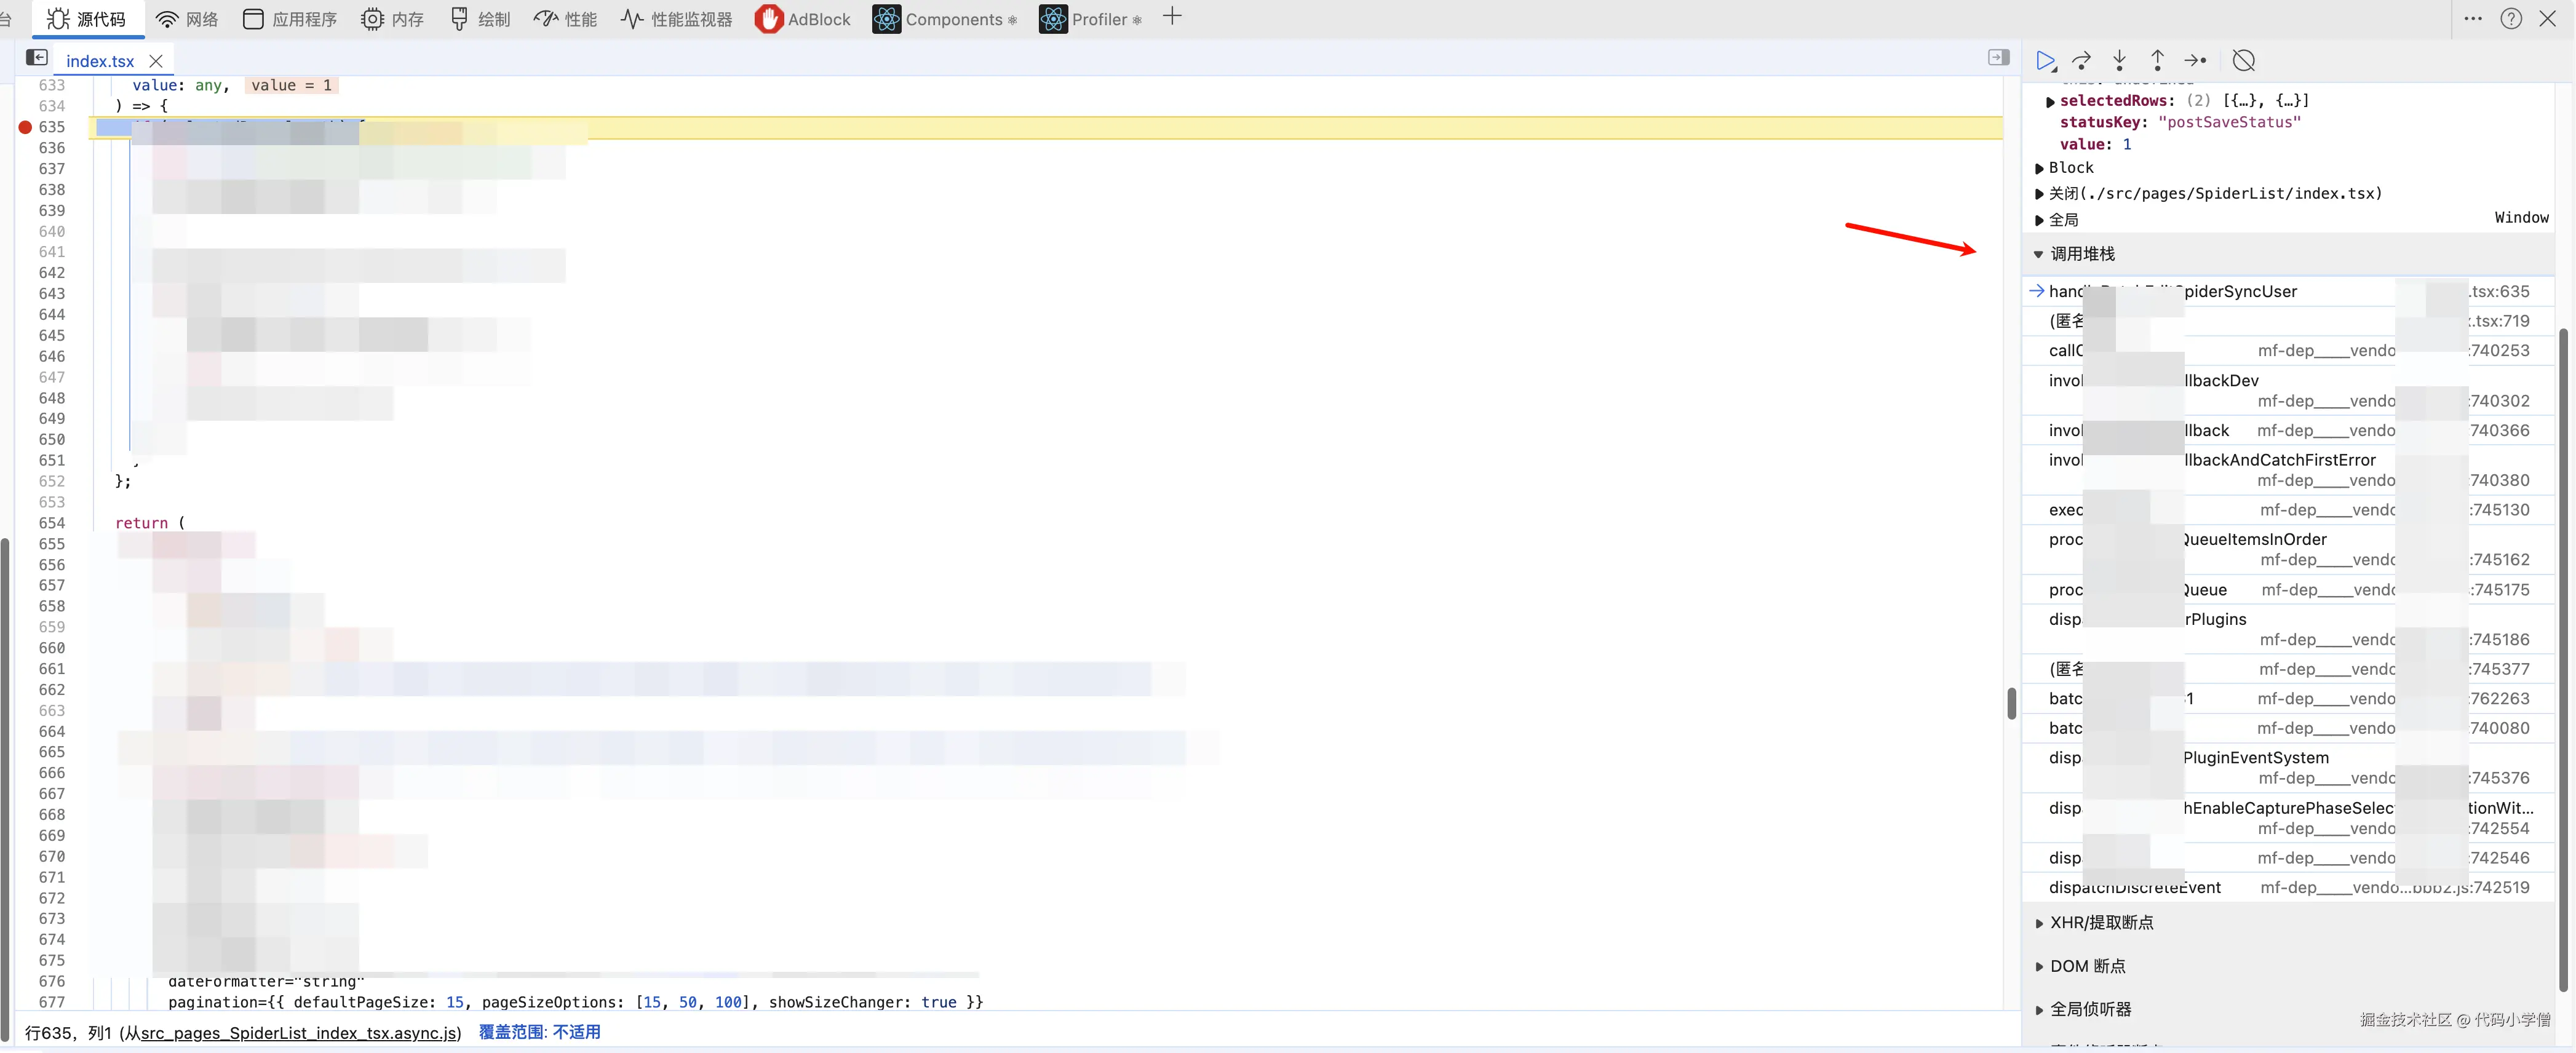Open the more options ellipsis menu
The width and height of the screenshot is (2576, 1053).
(x=2473, y=19)
